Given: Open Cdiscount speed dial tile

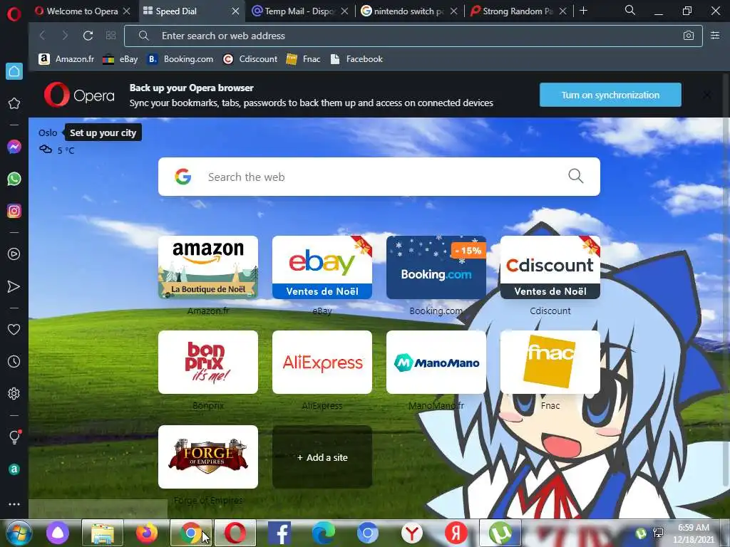Looking at the screenshot, I should pyautogui.click(x=550, y=268).
